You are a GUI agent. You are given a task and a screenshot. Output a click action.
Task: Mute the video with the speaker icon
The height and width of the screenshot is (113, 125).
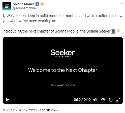tap(95, 100)
